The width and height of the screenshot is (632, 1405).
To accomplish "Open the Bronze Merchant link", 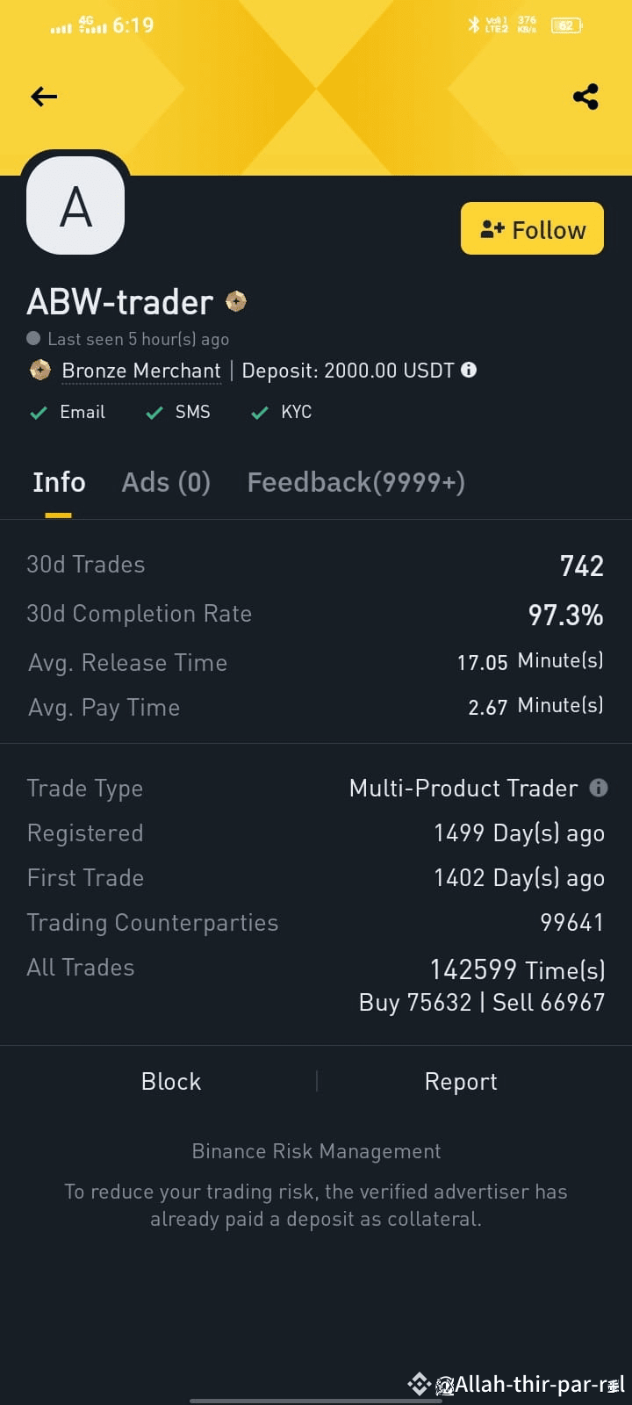I will click(x=141, y=371).
